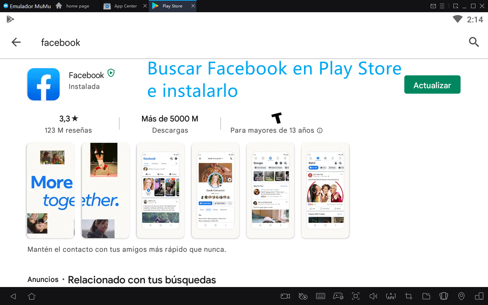The width and height of the screenshot is (488, 305).
Task: Go back using the search bar arrow
Action: click(16, 42)
